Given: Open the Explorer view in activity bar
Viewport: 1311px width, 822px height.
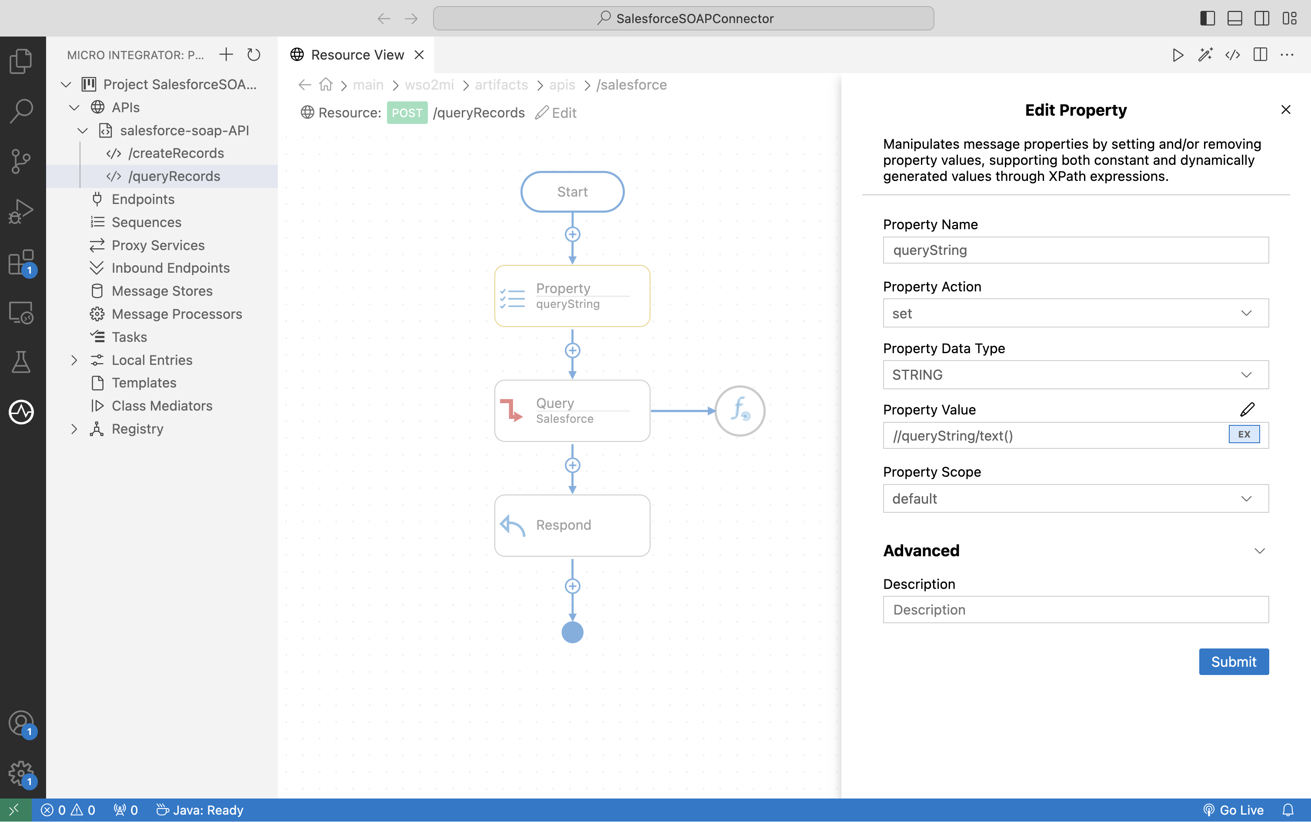Looking at the screenshot, I should click(21, 61).
